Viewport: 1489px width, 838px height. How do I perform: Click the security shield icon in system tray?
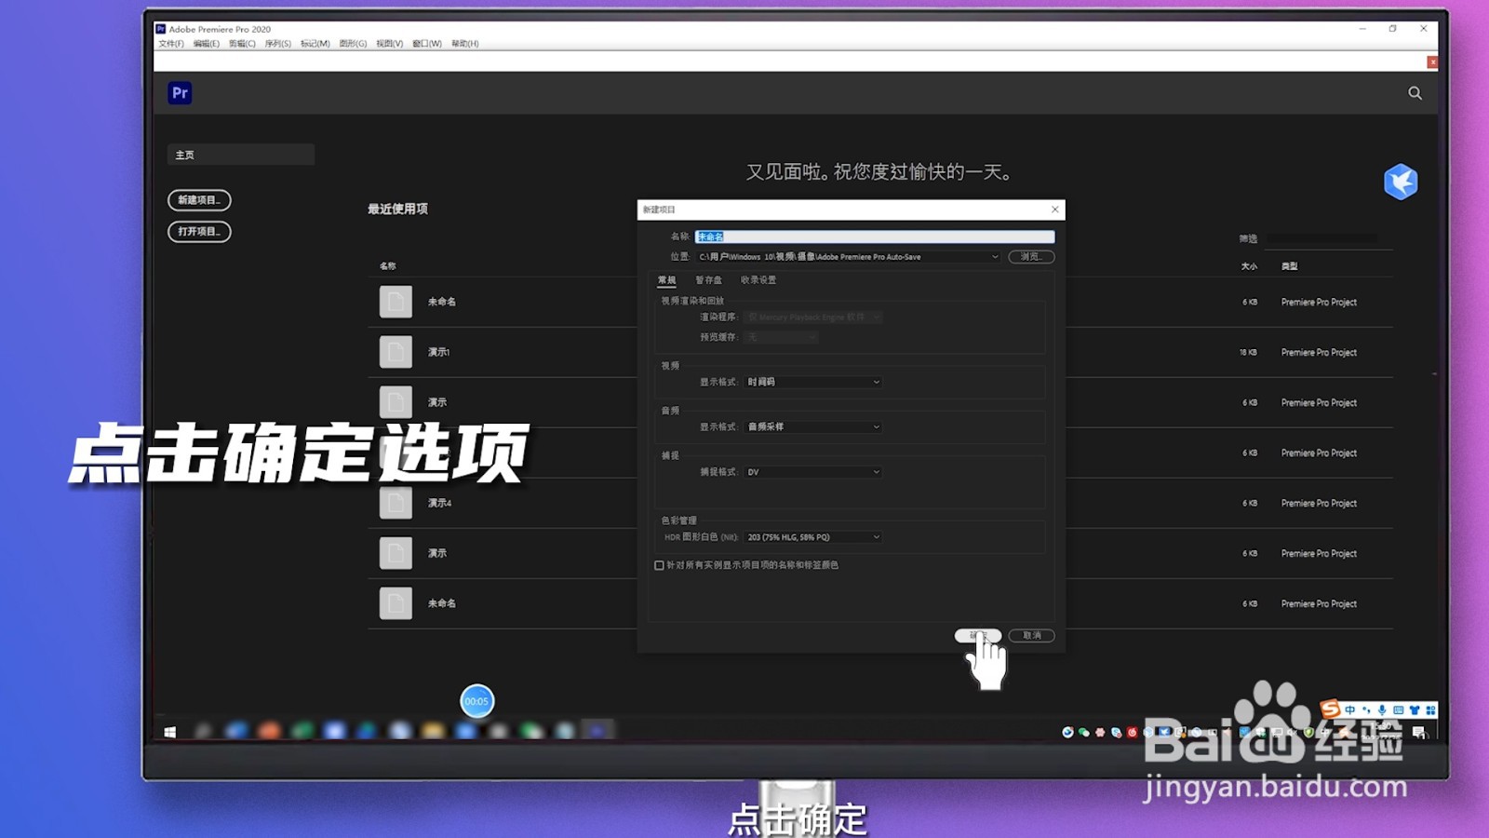(x=1308, y=732)
